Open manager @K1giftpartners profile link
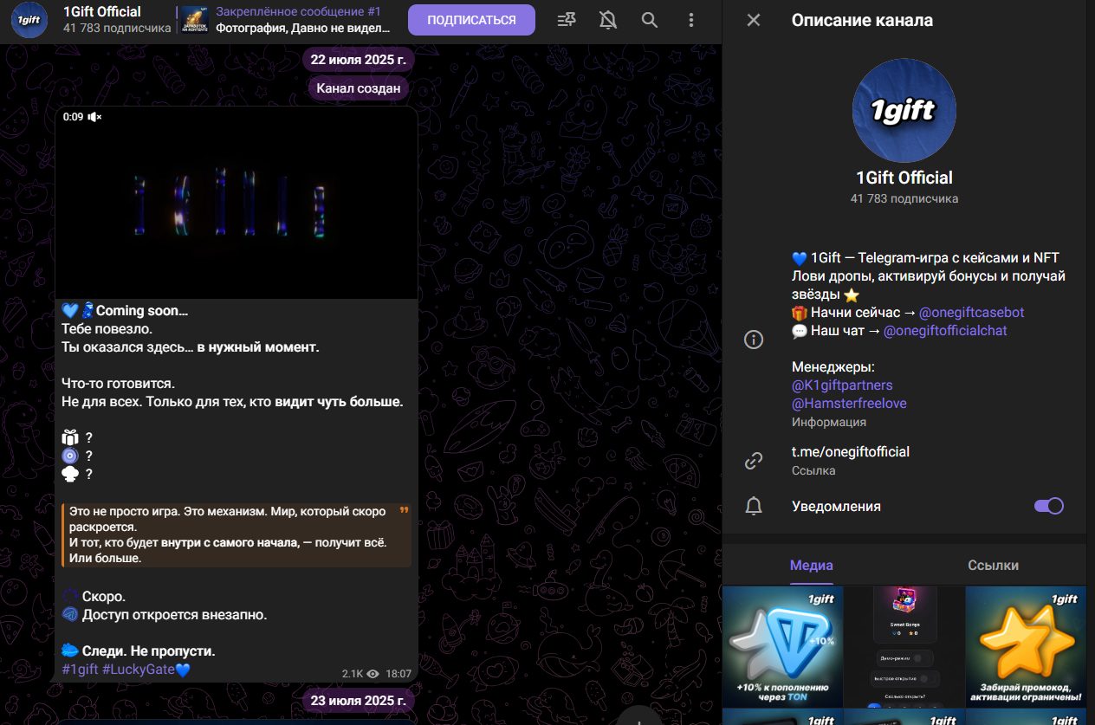1095x725 pixels. 841,385
